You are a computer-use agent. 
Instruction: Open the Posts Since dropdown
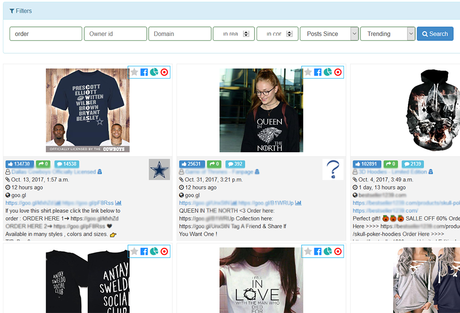pos(329,34)
